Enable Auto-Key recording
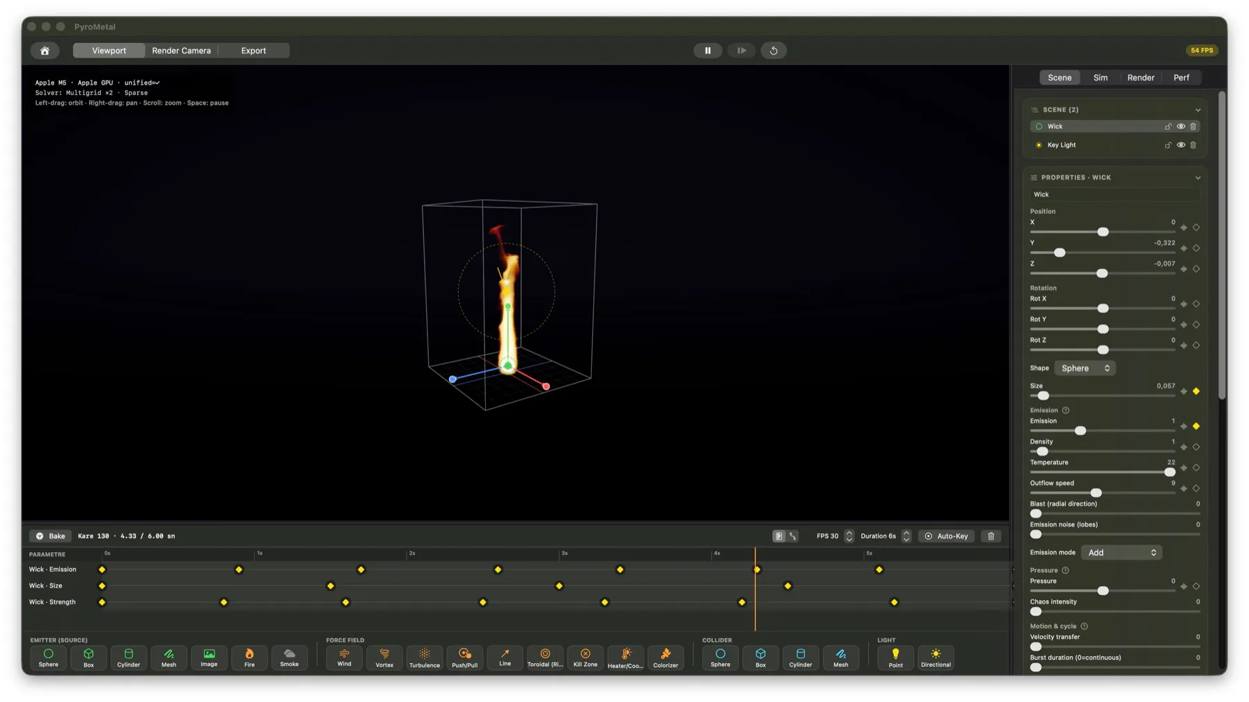The height and width of the screenshot is (702, 1249). tap(946, 536)
